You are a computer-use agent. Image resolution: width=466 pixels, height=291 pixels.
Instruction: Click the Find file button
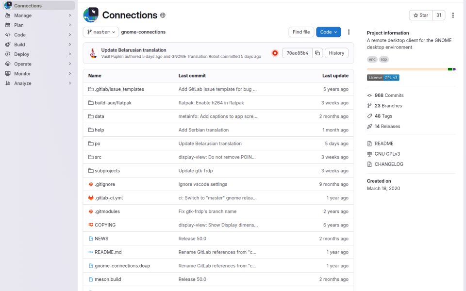(x=301, y=32)
